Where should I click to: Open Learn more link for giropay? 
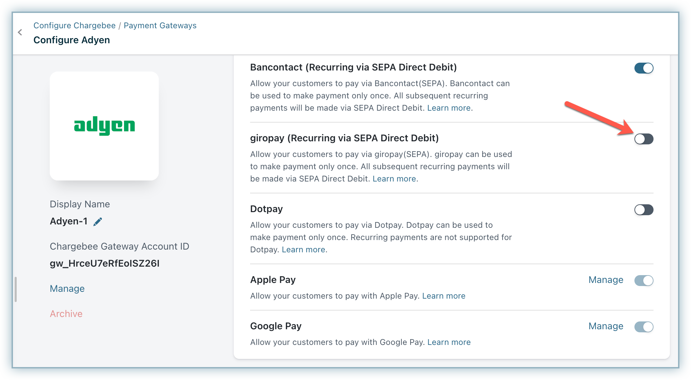pyautogui.click(x=394, y=179)
